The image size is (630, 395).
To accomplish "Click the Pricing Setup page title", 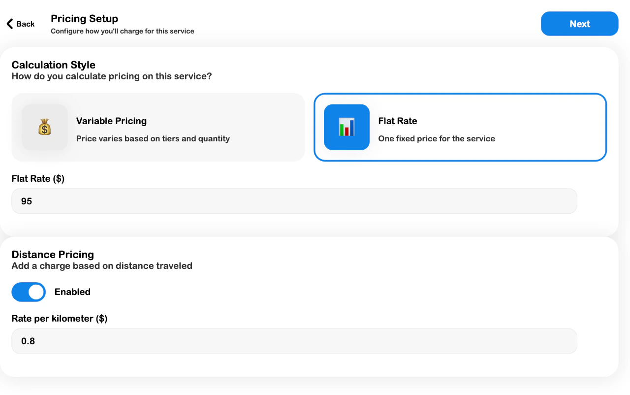I will tap(85, 19).
